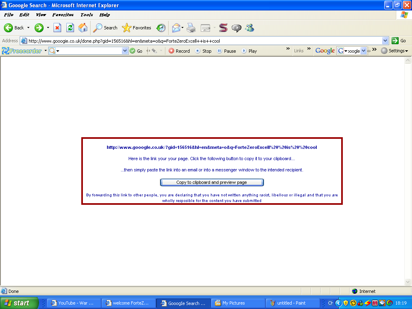
Task: Click the red X Stop page icon
Action: (x=57, y=28)
